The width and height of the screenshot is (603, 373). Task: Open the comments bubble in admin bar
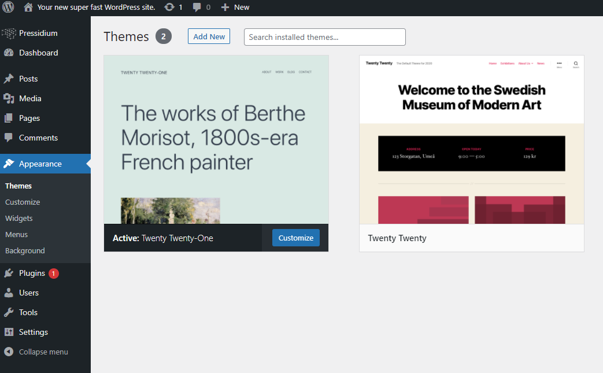pyautogui.click(x=197, y=7)
